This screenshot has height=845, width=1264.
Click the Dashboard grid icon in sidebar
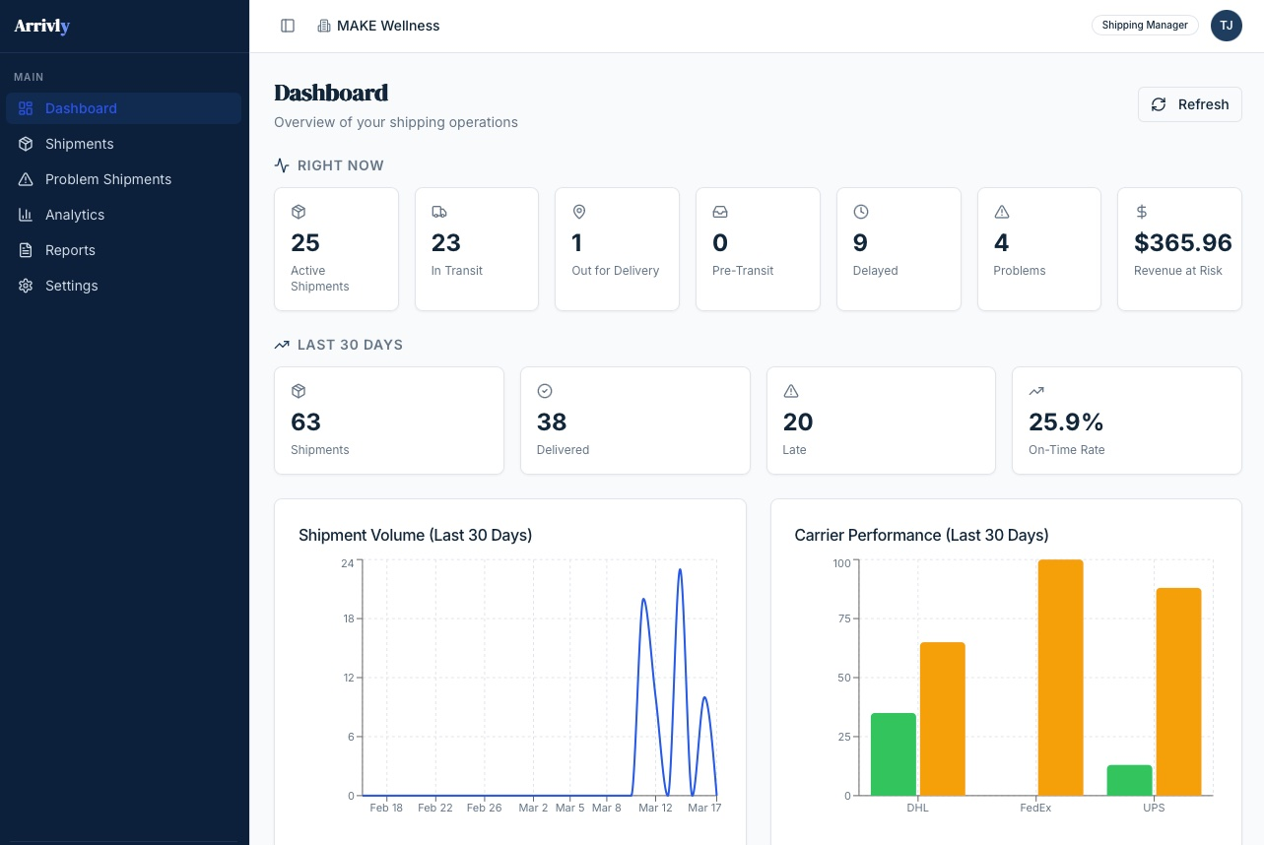click(26, 108)
